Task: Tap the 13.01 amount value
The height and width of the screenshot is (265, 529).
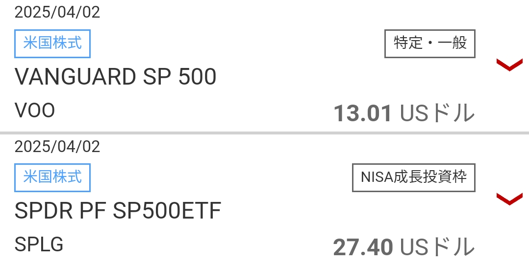Action: [x=362, y=114]
